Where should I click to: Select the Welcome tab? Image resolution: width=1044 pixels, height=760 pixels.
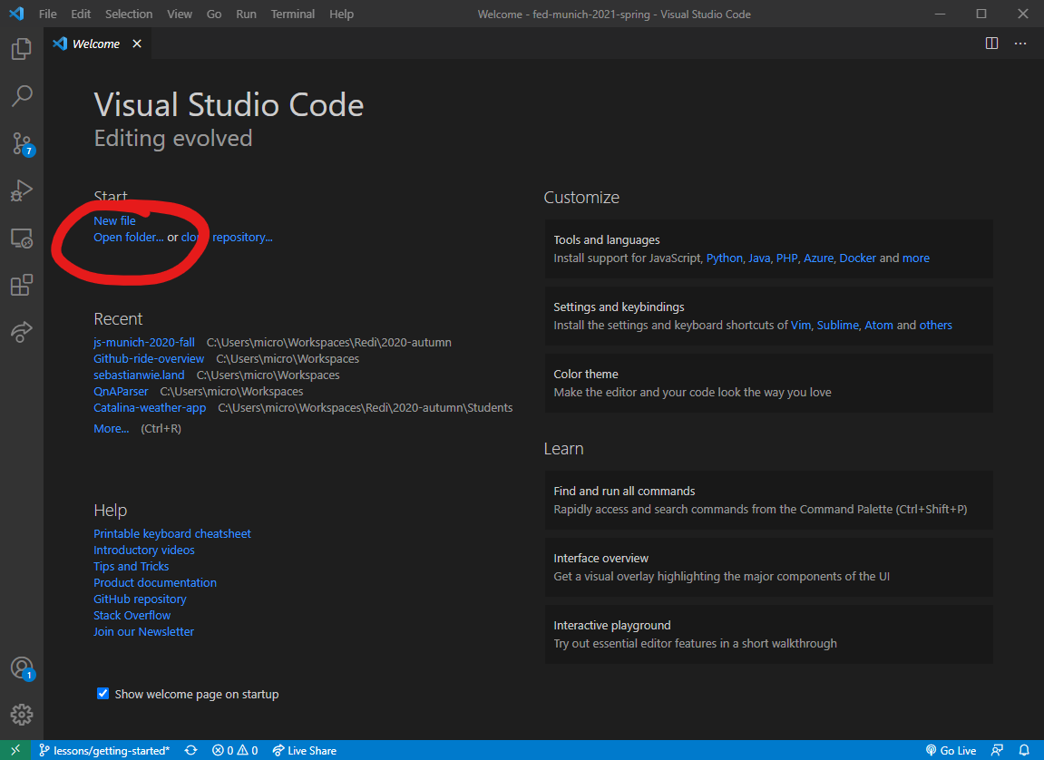[95, 43]
